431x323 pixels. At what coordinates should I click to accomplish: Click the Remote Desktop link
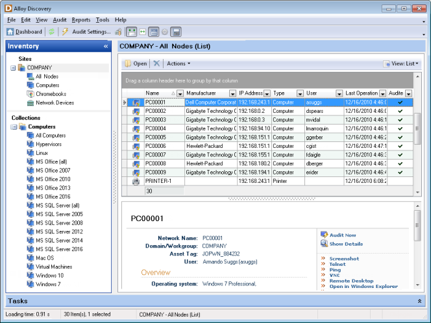click(352, 281)
